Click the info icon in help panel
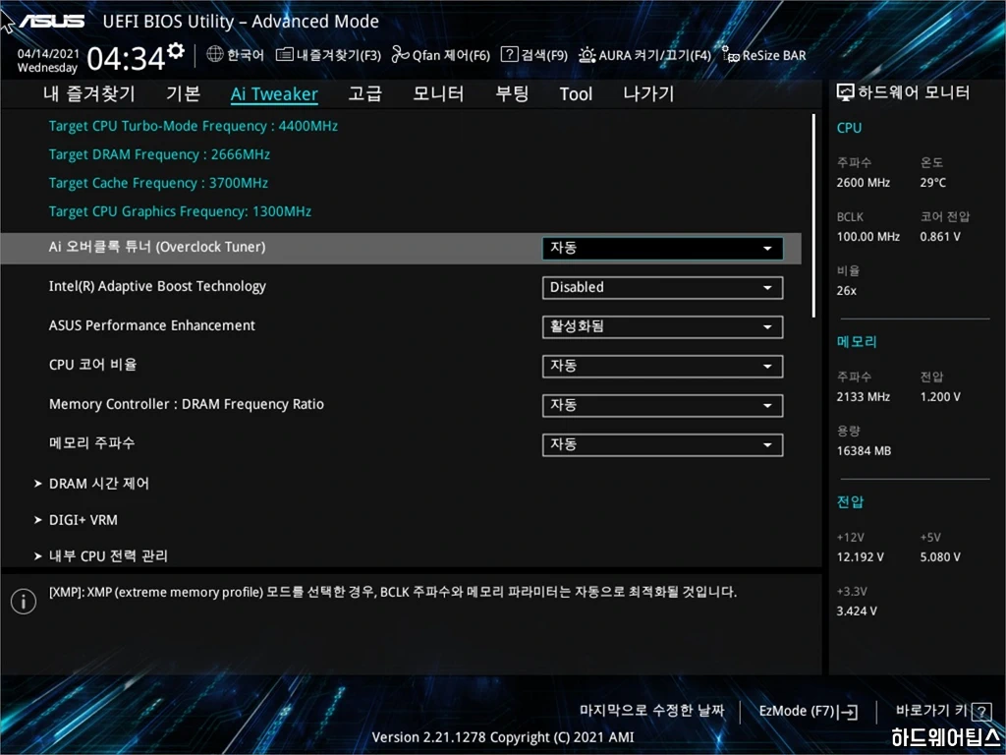The image size is (1006, 755). pos(24,602)
